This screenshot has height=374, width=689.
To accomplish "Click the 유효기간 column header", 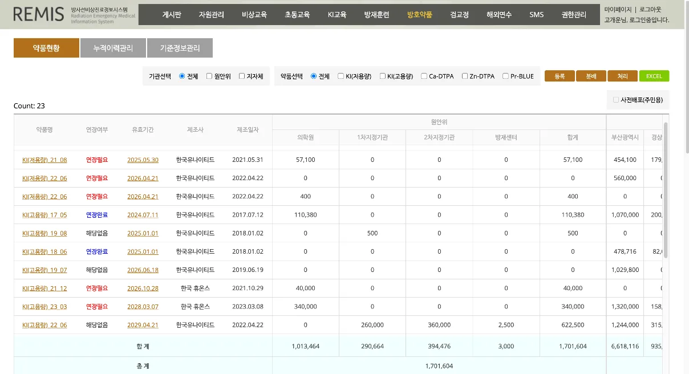I will click(x=143, y=129).
